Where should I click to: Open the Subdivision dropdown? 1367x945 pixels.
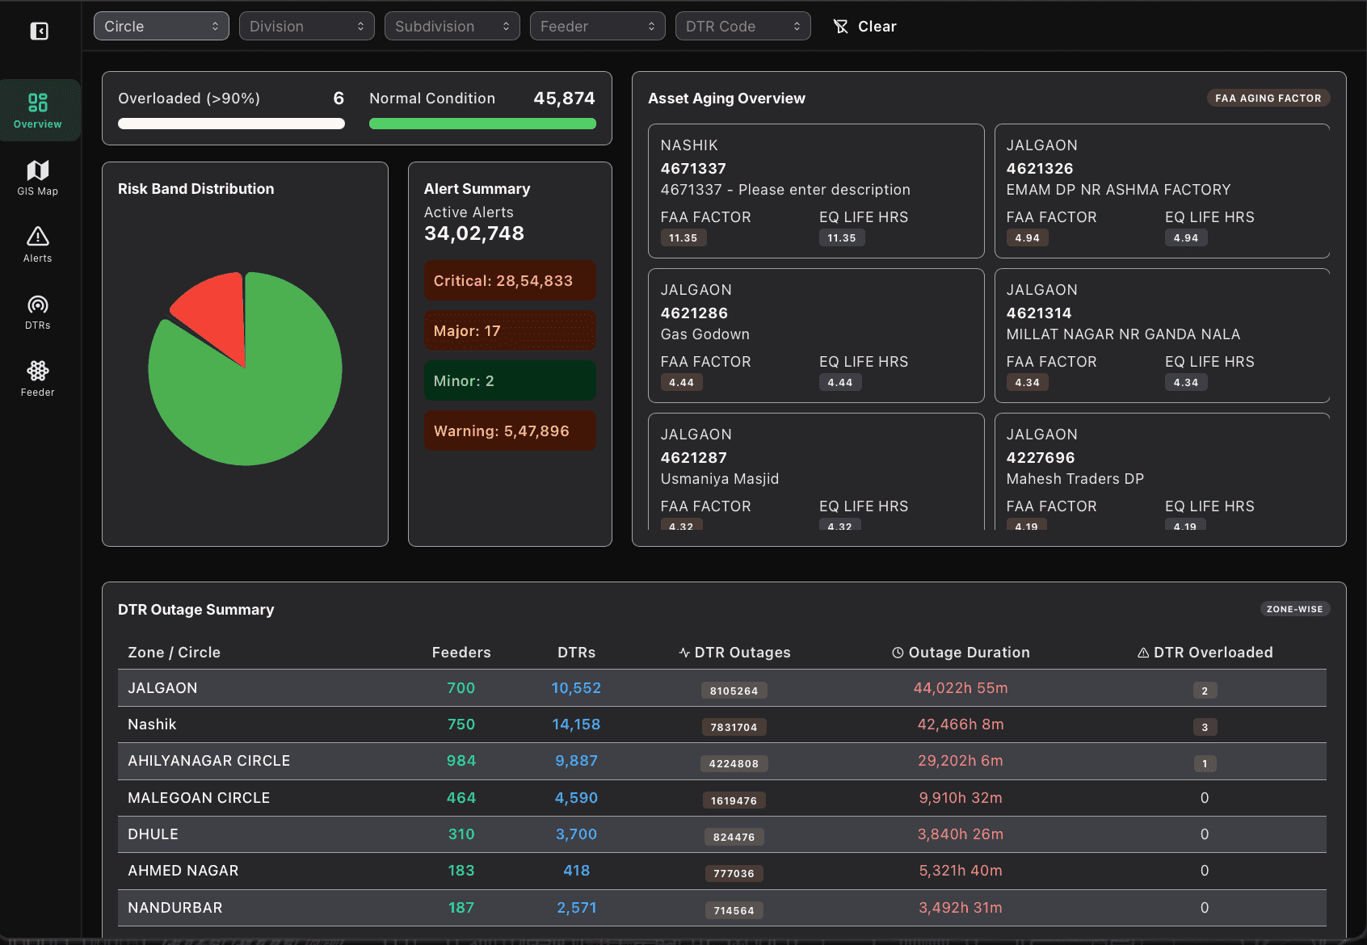click(x=452, y=26)
